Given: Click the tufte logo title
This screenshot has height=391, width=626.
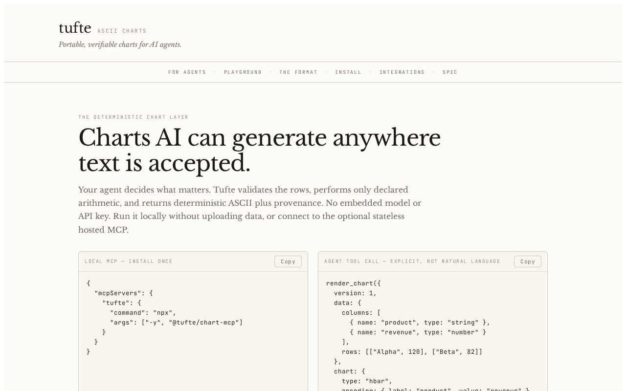Looking at the screenshot, I should 75,28.
